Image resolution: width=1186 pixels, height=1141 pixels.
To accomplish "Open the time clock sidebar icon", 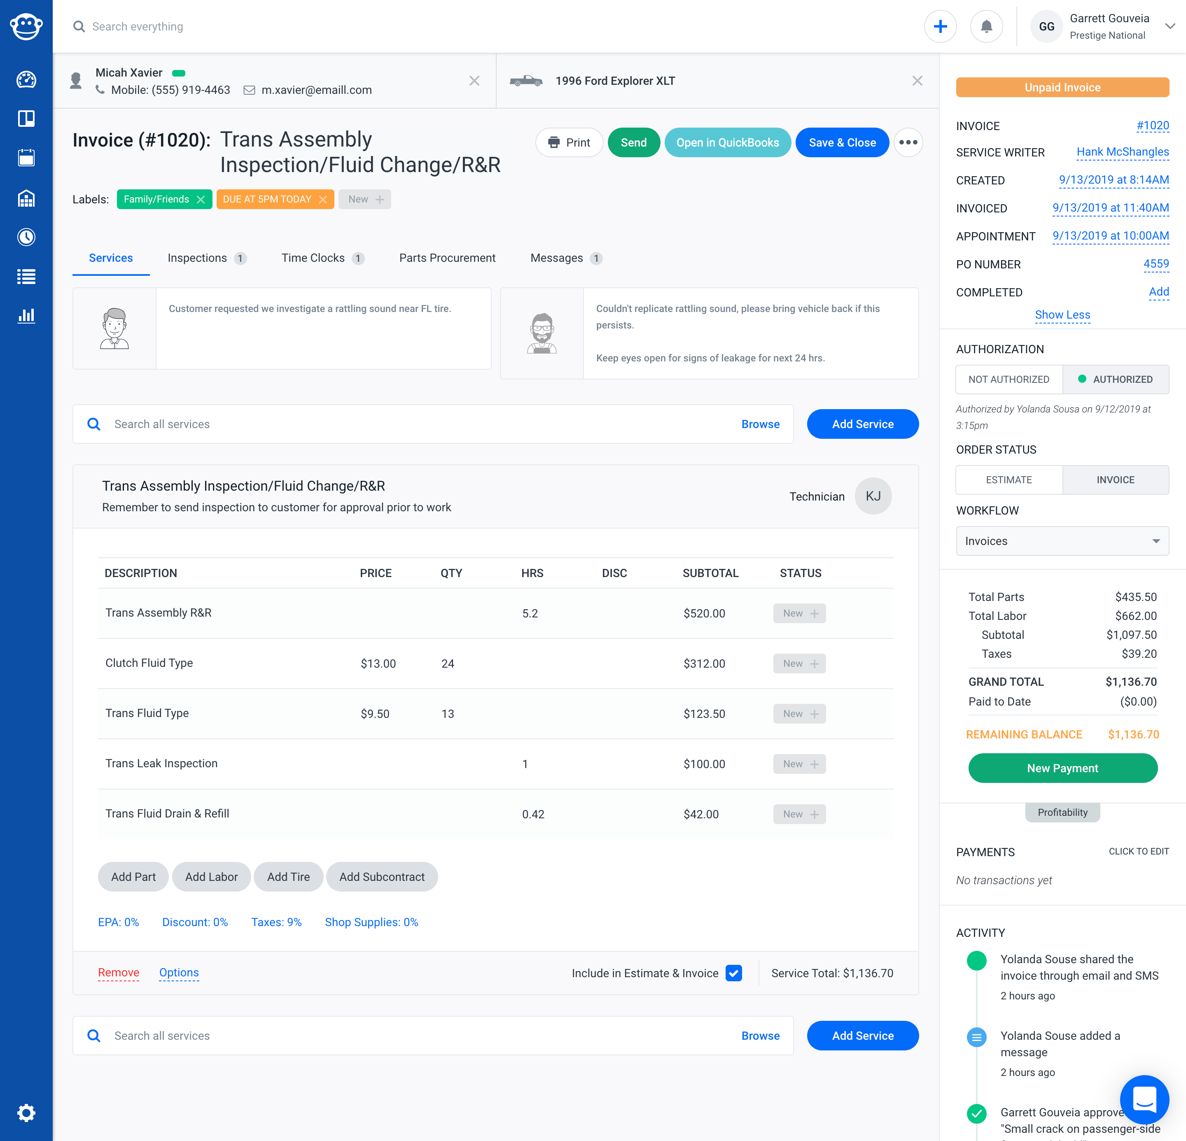I will [x=26, y=237].
